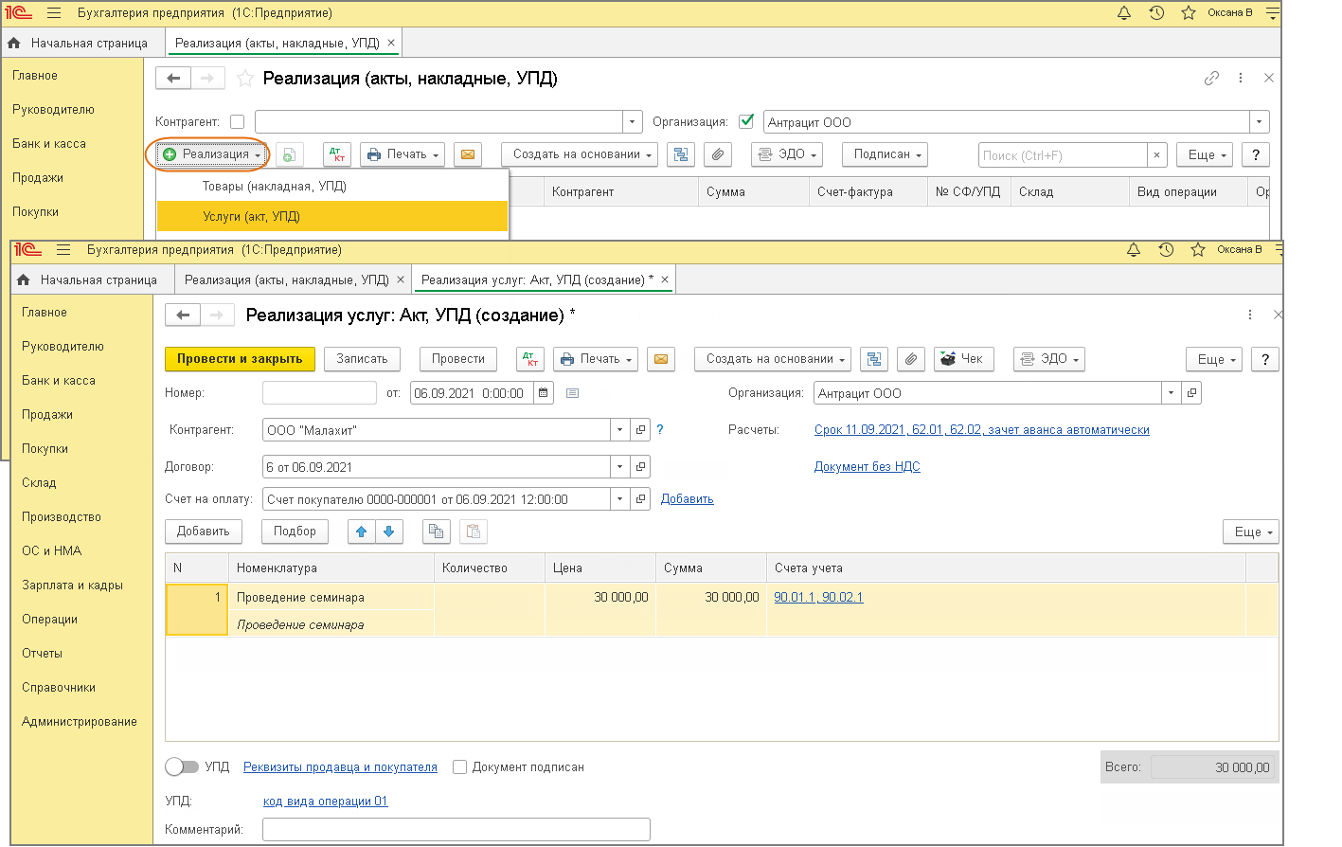
Task: Open Печать dropdown in the front form
Action: [x=596, y=359]
